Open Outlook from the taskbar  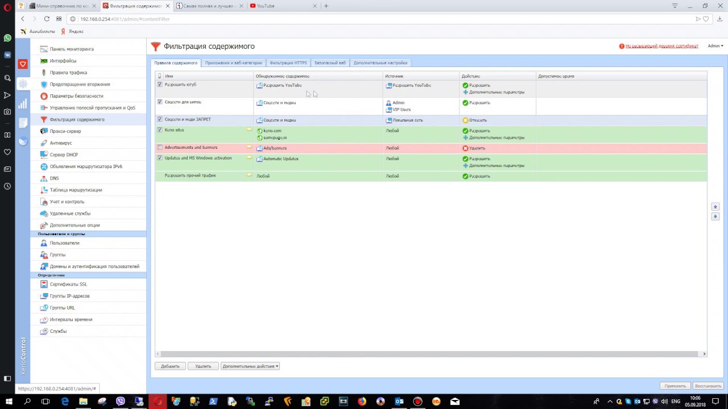[x=399, y=402]
